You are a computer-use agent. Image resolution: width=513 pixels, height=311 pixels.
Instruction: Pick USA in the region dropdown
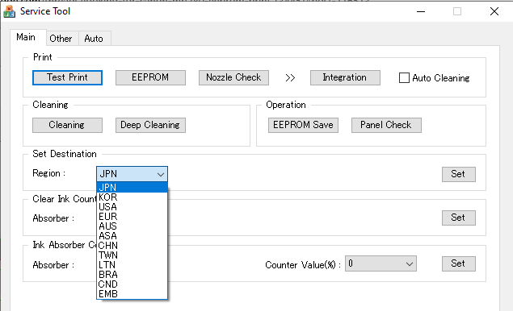point(132,207)
